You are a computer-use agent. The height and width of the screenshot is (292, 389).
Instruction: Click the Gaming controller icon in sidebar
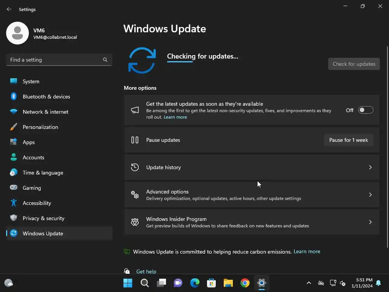tap(14, 187)
